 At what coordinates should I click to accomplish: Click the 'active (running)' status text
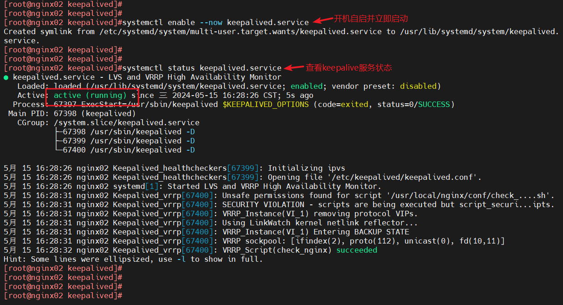click(x=90, y=95)
